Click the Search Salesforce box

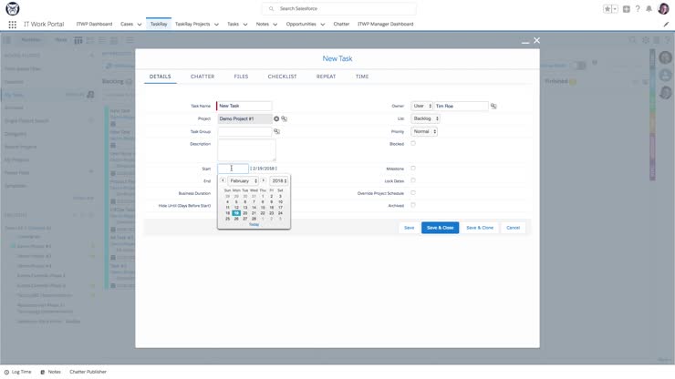pyautogui.click(x=338, y=8)
